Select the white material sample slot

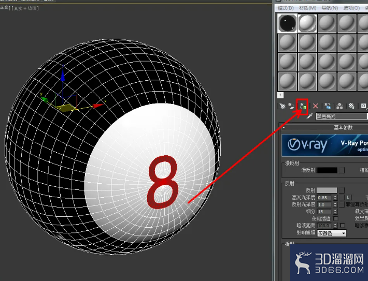click(x=307, y=23)
